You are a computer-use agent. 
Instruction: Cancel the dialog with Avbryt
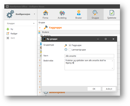[x=109, y=89]
